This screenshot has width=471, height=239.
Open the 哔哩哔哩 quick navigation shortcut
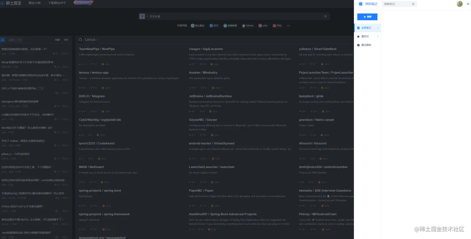pos(230,26)
